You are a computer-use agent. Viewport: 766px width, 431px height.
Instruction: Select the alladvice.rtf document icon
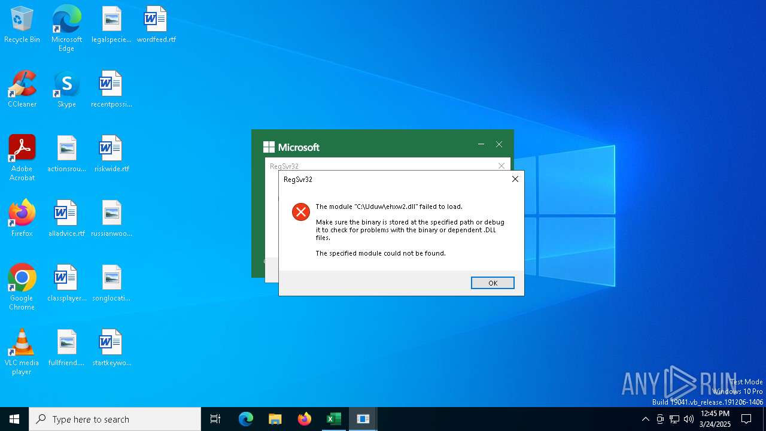[66, 219]
